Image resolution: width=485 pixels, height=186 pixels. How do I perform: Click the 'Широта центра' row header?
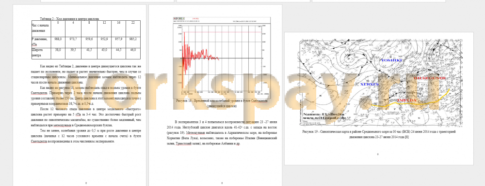coord(41,53)
